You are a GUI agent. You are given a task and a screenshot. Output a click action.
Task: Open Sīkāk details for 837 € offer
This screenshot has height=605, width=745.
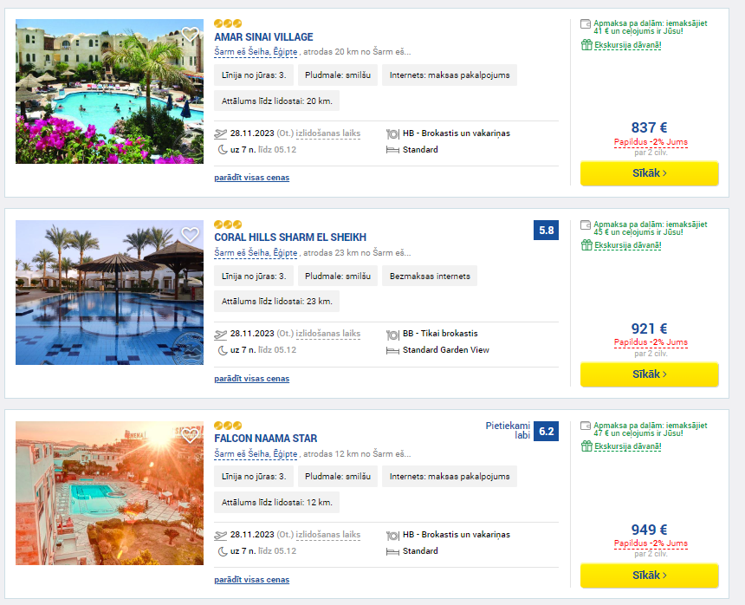[649, 173]
